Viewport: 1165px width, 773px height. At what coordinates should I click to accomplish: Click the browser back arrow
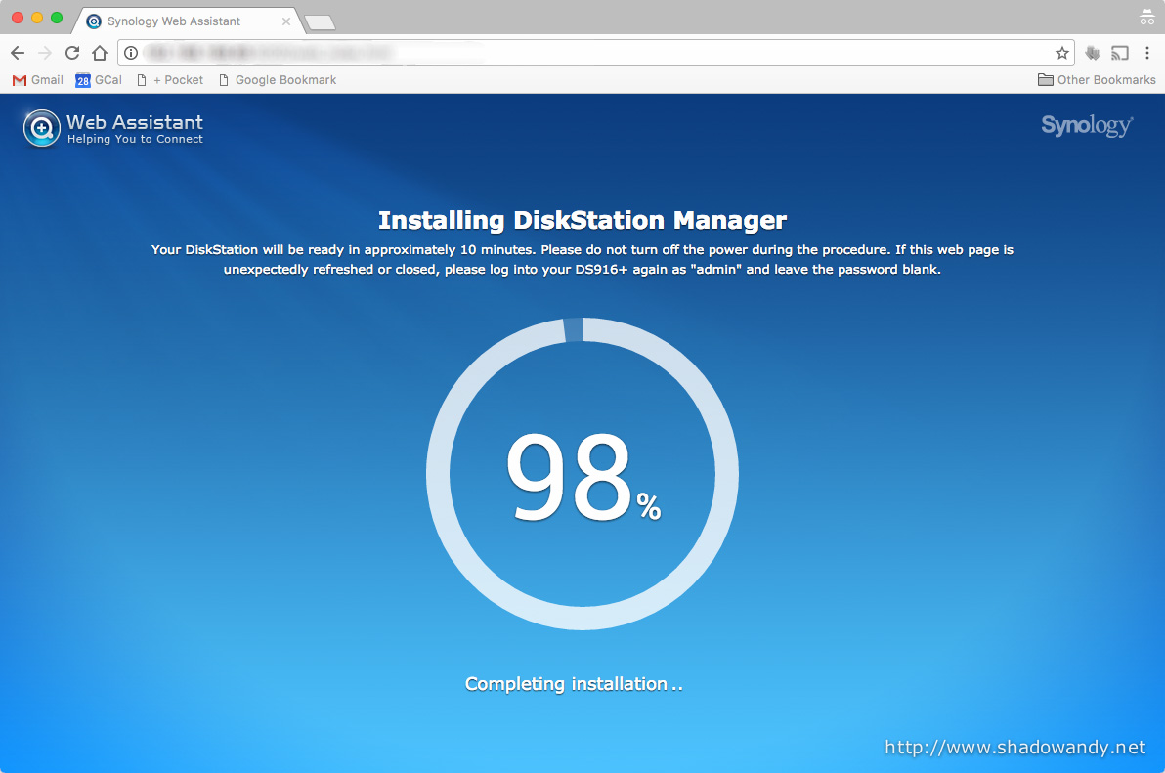(18, 53)
